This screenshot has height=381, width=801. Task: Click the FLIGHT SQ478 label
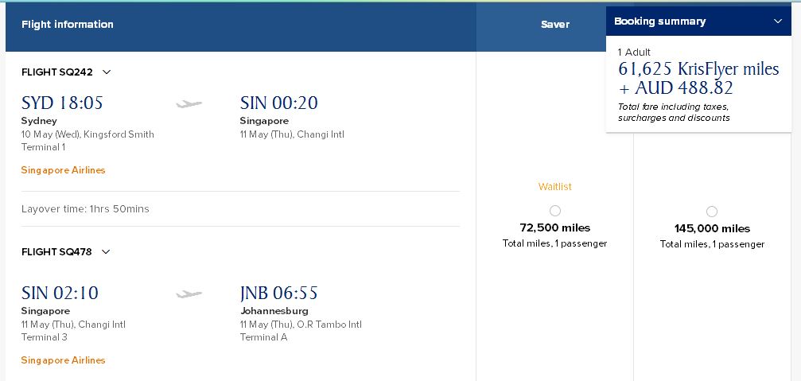(56, 252)
